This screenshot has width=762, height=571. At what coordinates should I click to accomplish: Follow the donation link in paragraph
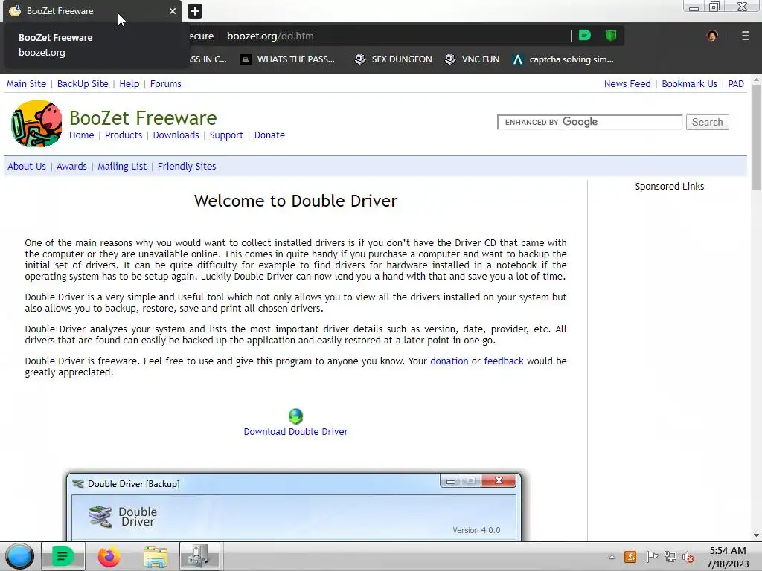pos(449,361)
